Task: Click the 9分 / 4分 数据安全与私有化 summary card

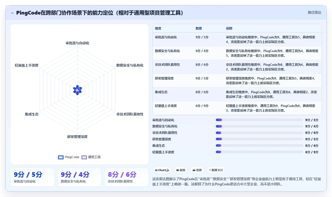Action: [x=79, y=177]
